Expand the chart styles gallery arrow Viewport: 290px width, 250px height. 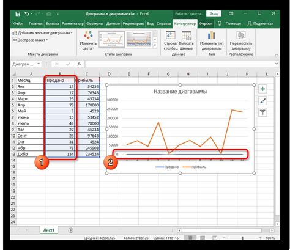point(155,45)
